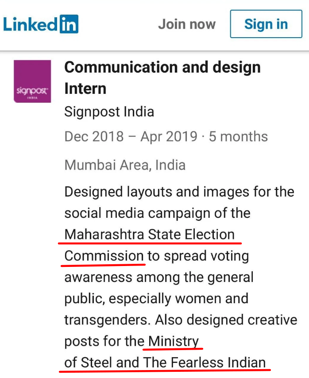Click the 5 months duration text
Screen dimensions: 309x378
coord(238,136)
